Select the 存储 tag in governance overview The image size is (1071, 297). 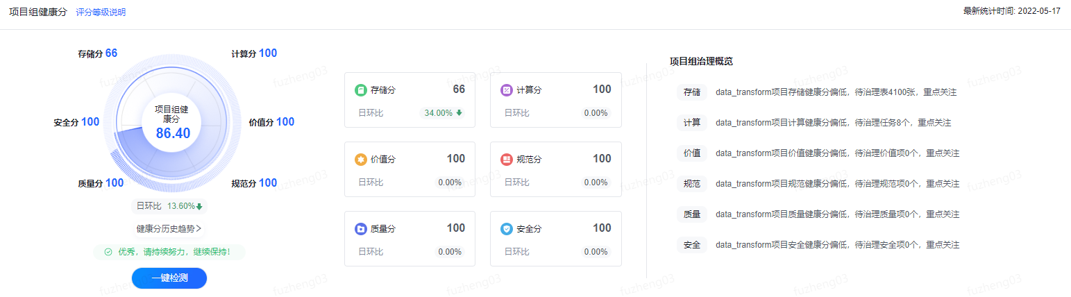[691, 92]
